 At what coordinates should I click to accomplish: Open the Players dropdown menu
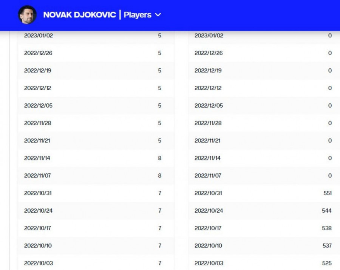point(138,15)
